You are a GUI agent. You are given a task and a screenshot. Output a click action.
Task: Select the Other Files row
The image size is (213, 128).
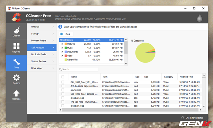click(92, 60)
